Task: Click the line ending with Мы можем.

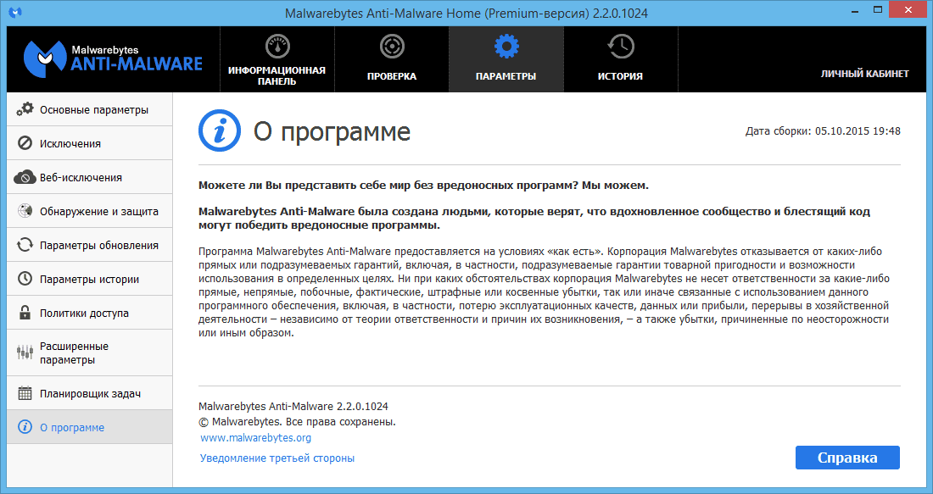Action: pos(423,186)
